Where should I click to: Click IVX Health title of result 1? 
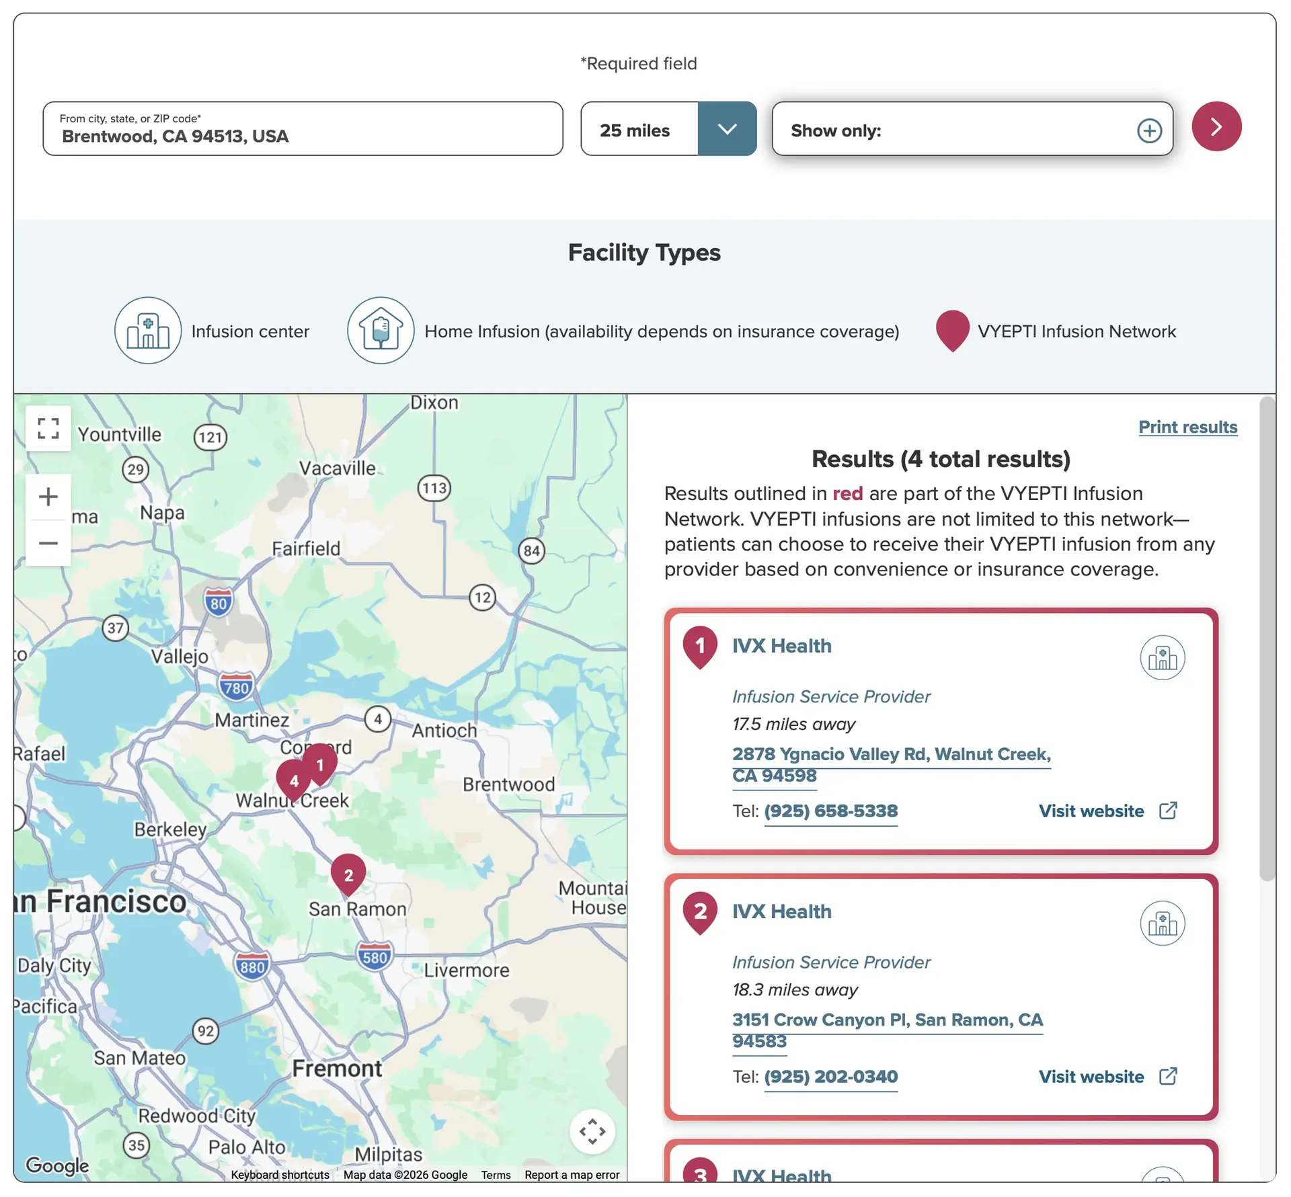(781, 646)
